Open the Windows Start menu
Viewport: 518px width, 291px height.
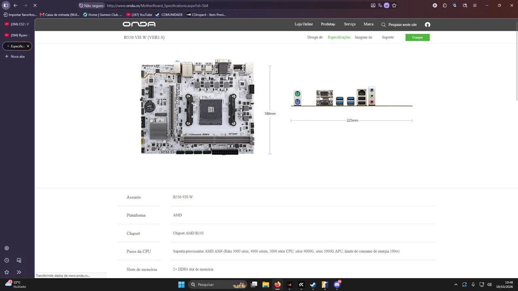click(181, 285)
